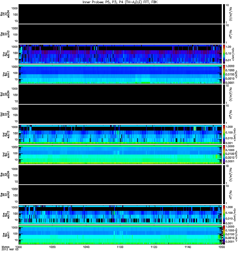This screenshot has height=256, width=240.
Task: Click the 100 frequency tick of thd edc12 panel
Action: [15, 133]
